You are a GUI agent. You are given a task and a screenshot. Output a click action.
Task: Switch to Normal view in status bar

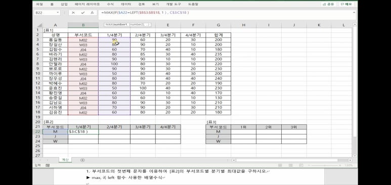coord(280,165)
